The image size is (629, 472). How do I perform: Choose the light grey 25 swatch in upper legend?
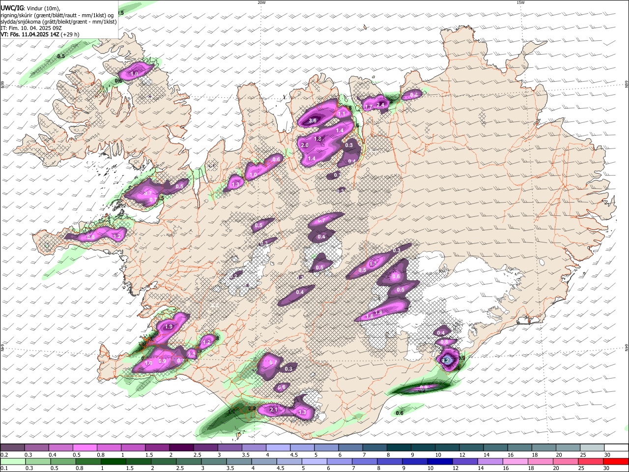(x=592, y=448)
